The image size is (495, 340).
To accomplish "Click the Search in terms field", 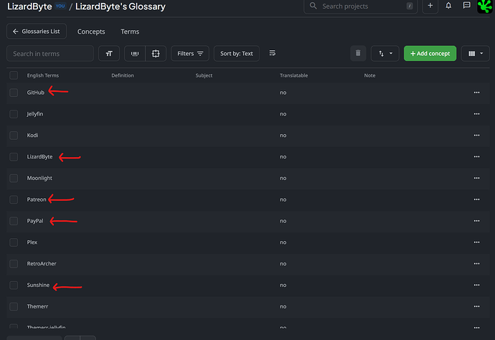I will click(50, 54).
